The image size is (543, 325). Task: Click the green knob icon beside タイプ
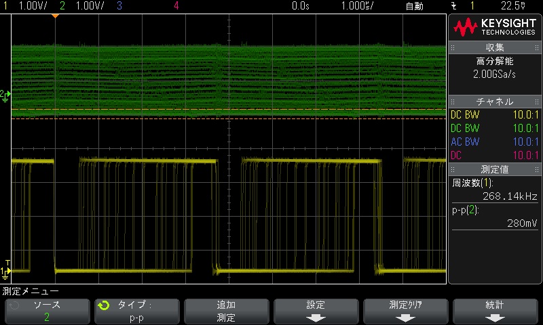click(x=104, y=305)
